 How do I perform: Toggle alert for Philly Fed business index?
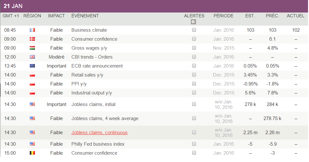point(194,144)
